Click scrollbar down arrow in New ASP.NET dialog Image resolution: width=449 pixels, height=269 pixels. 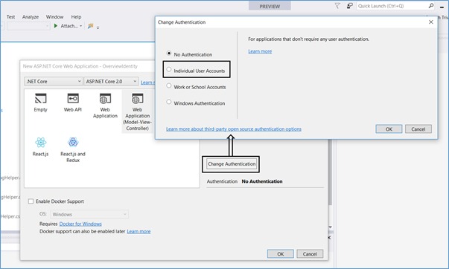click(x=330, y=227)
